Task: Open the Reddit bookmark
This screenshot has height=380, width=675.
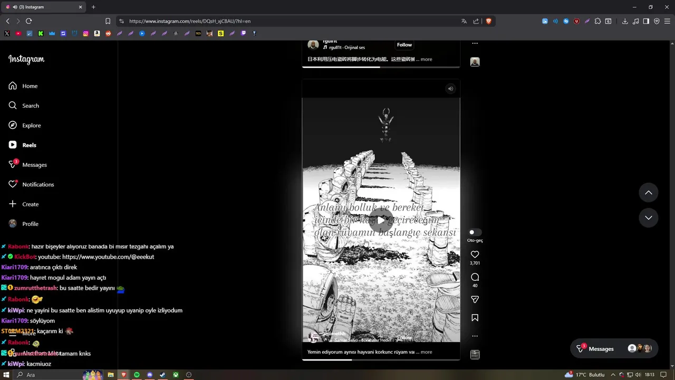Action: tap(108, 33)
